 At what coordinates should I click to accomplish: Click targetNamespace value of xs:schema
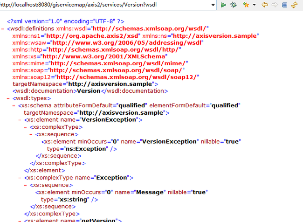(121, 113)
